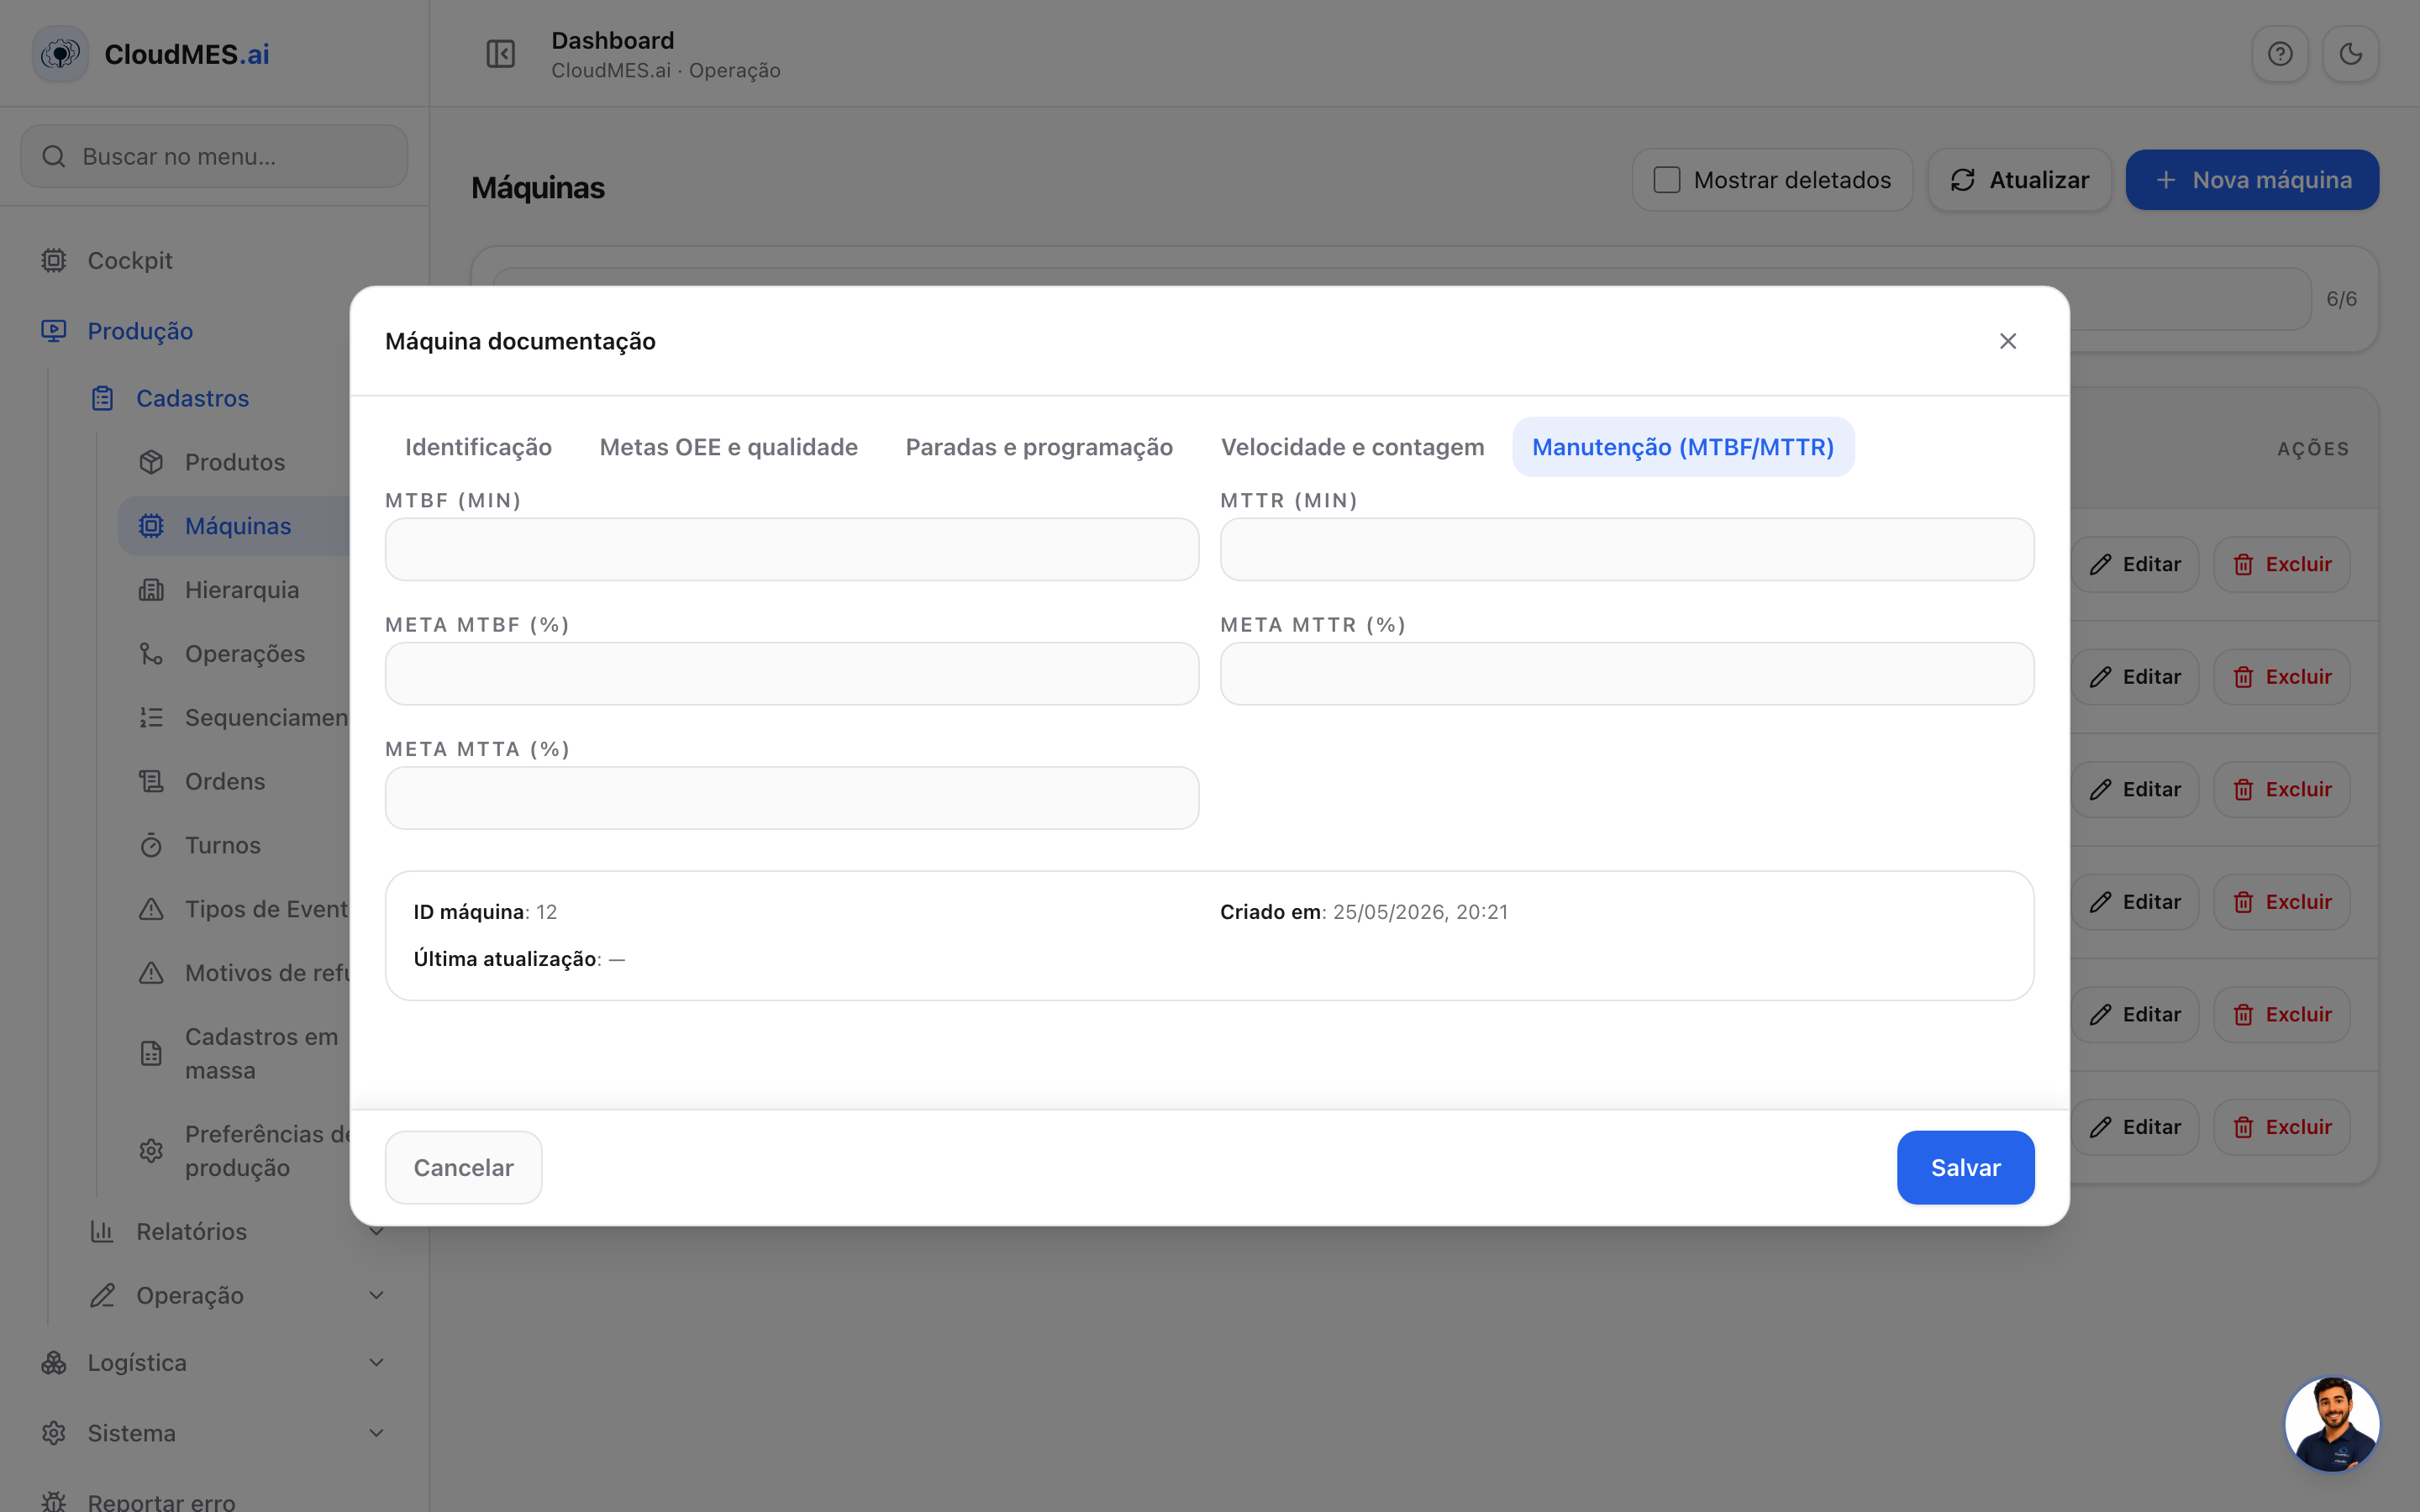This screenshot has width=2420, height=1512.
Task: Cancel the machine dialog
Action: [463, 1167]
